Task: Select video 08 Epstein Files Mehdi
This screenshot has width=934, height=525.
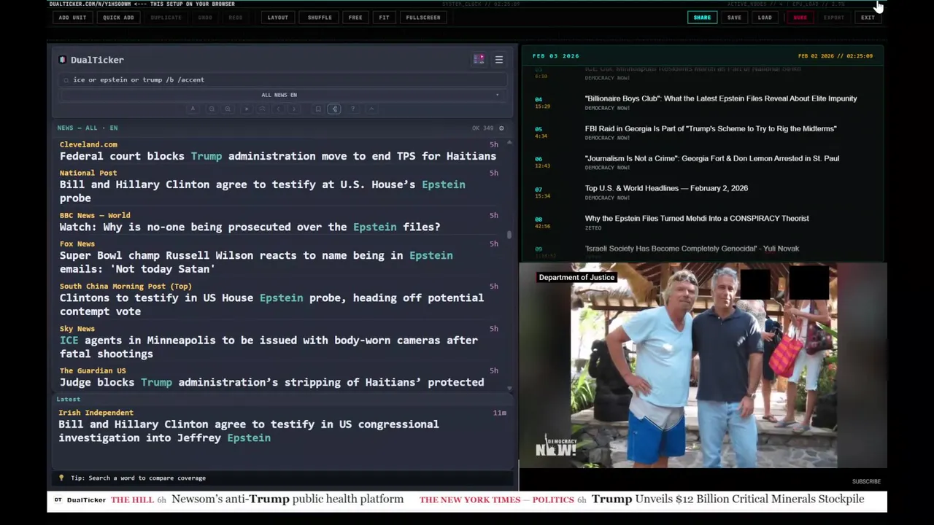Action: [x=697, y=218]
